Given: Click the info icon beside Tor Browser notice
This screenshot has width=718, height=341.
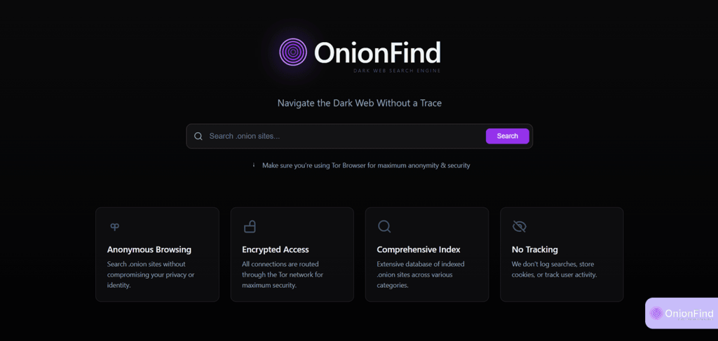Looking at the screenshot, I should (254, 166).
